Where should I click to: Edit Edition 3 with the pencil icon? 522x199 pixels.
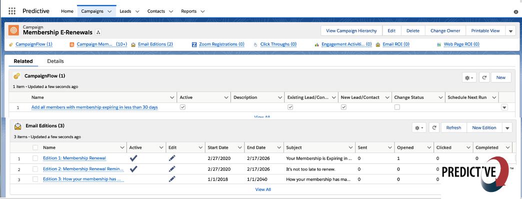coord(172,179)
